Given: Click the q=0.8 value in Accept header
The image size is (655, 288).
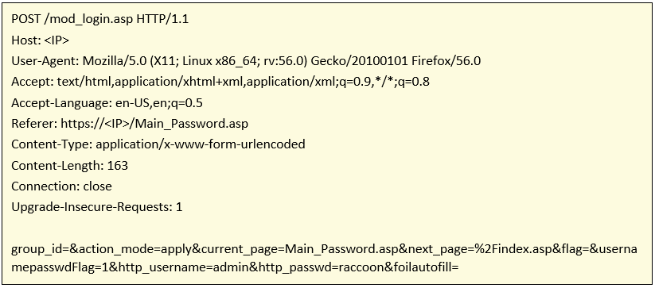Looking at the screenshot, I should coord(412,82).
